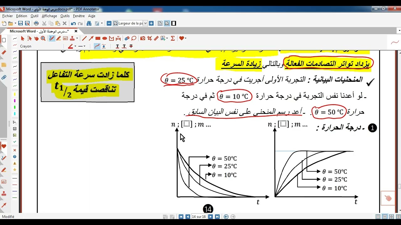Viewport: 401px width, 225px height.
Task: Toggle the page thumbnails sidebar tab
Action: [x=4, y=40]
